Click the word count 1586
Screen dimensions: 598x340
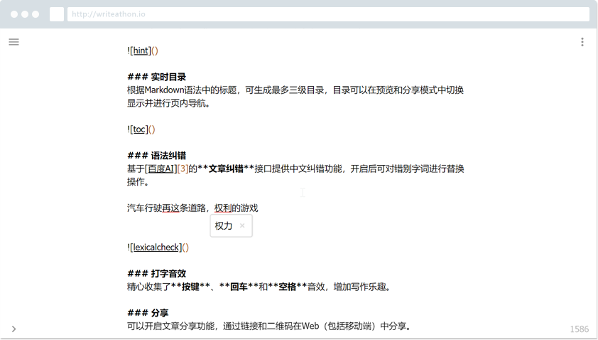(580, 329)
